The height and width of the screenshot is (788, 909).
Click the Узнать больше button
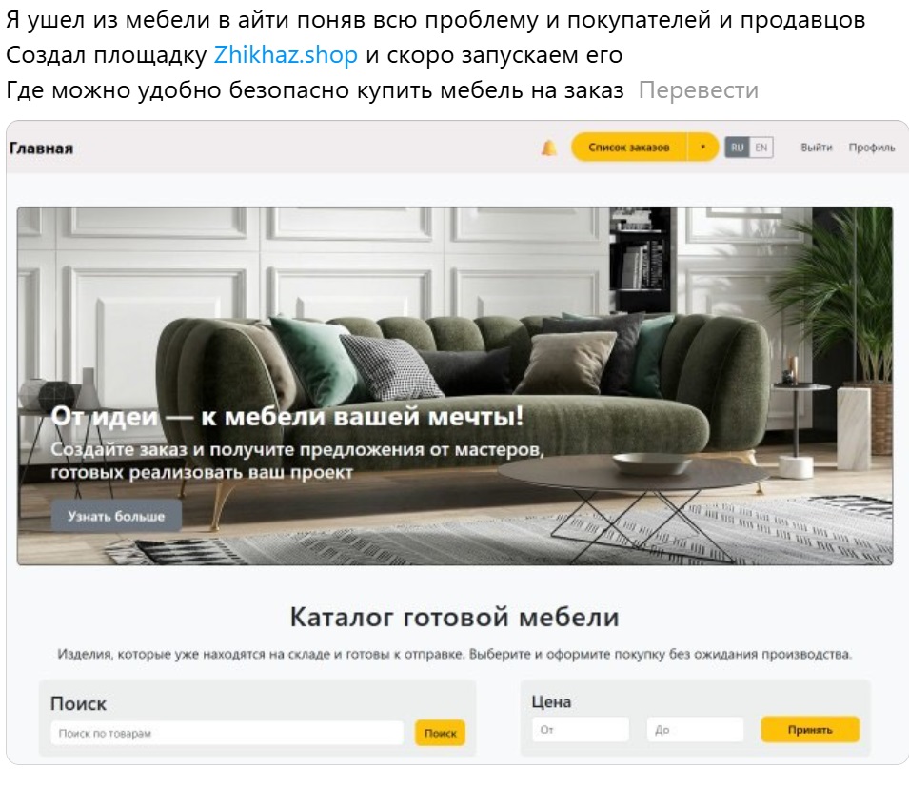[116, 516]
